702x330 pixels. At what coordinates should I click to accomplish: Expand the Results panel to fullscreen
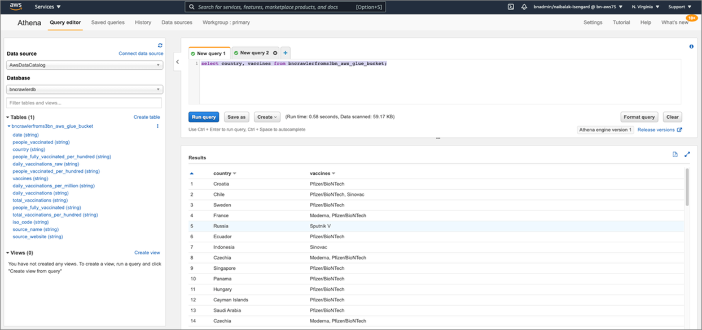coord(687,154)
